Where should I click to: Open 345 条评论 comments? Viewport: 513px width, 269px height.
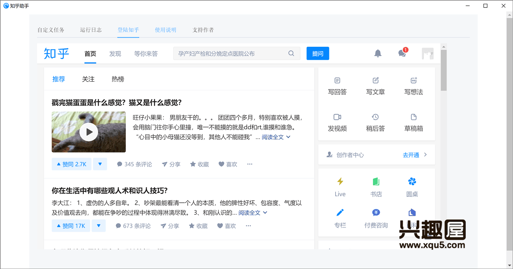coord(134,164)
